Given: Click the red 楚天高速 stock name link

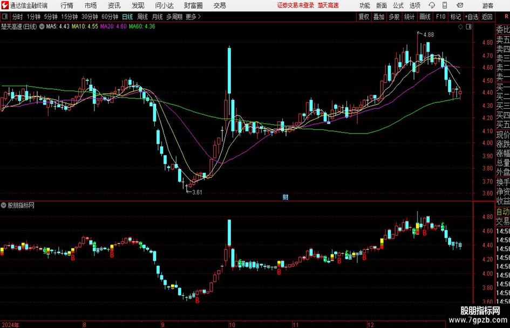Looking at the screenshot, I should tap(328, 5).
